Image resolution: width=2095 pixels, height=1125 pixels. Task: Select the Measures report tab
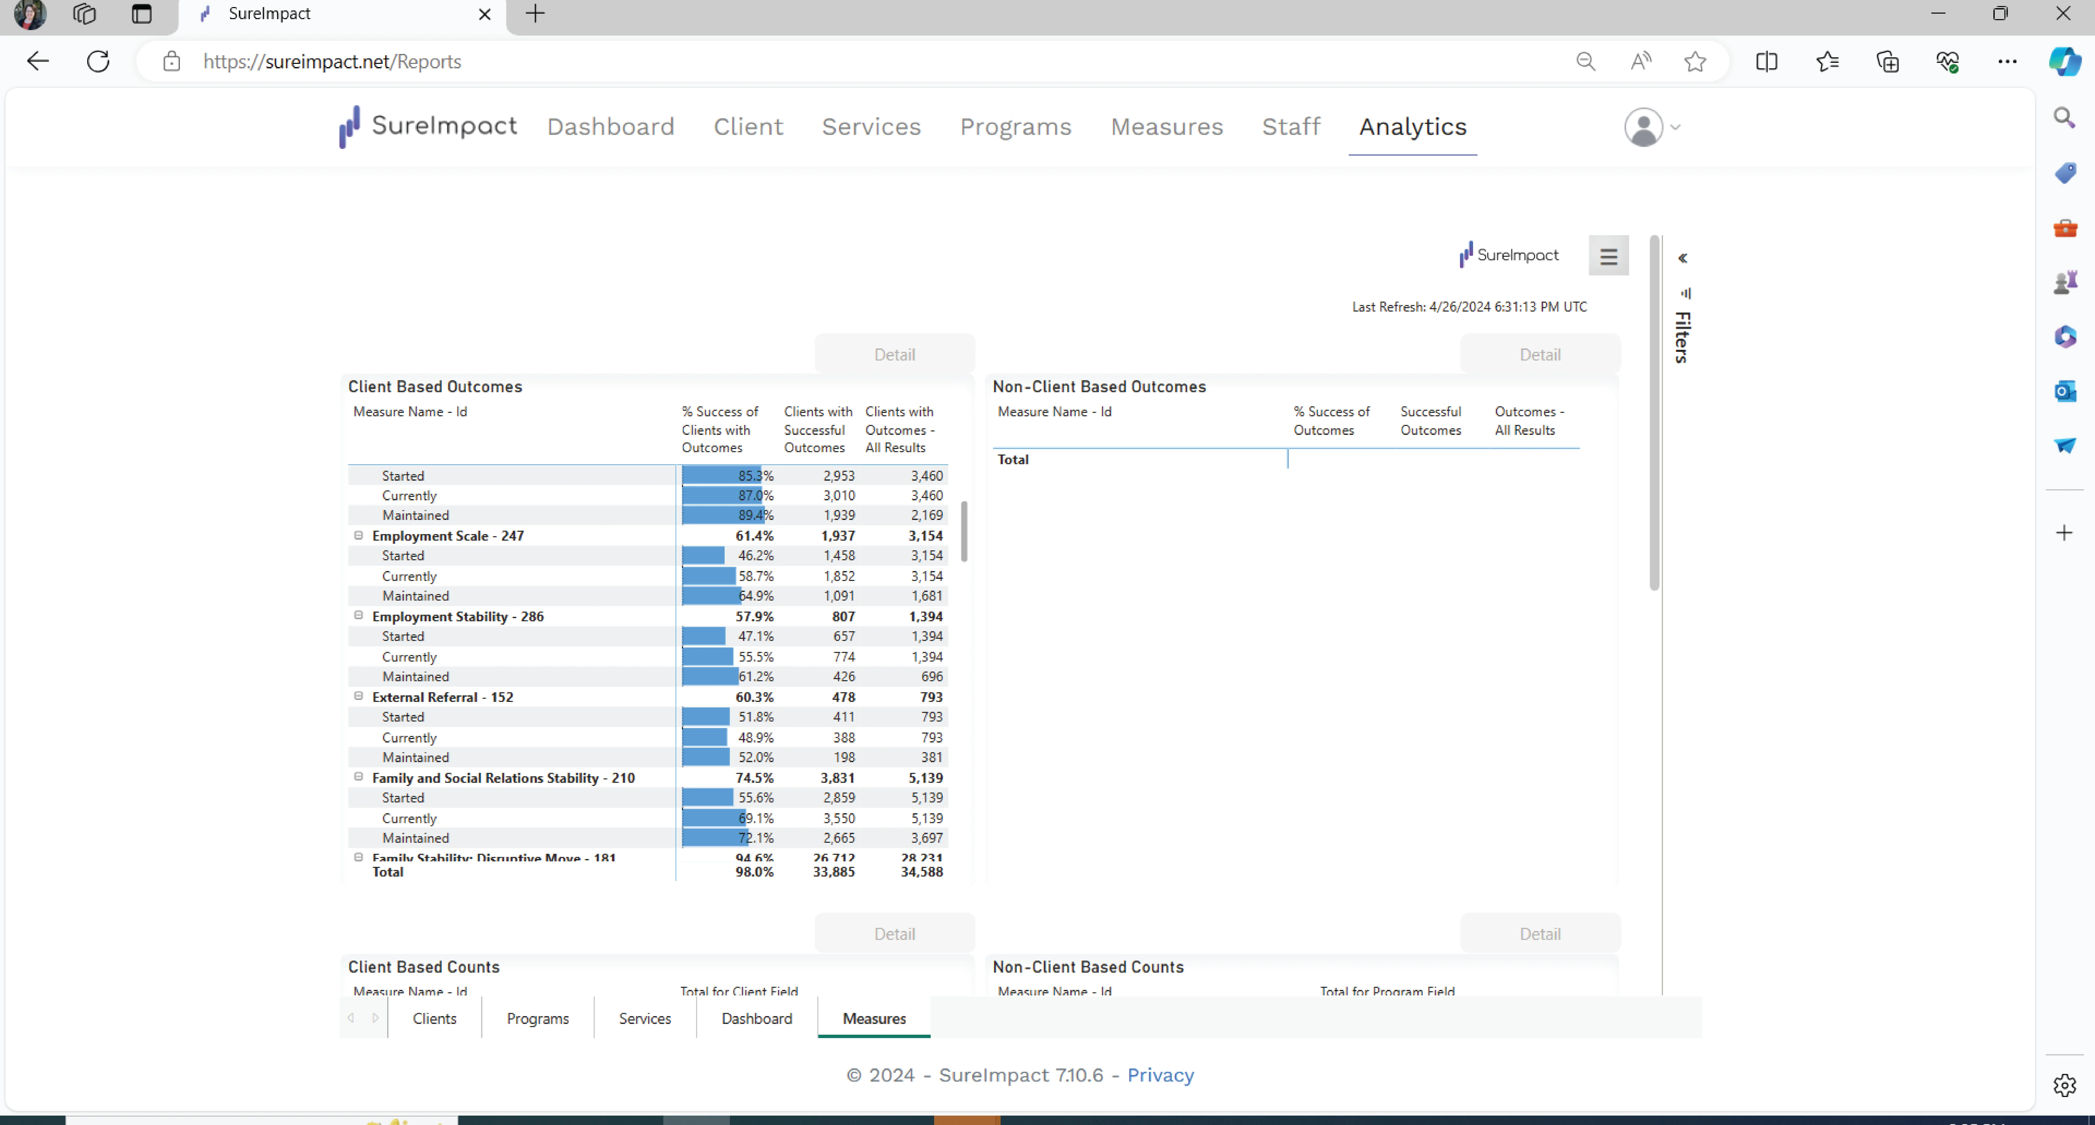874,1018
